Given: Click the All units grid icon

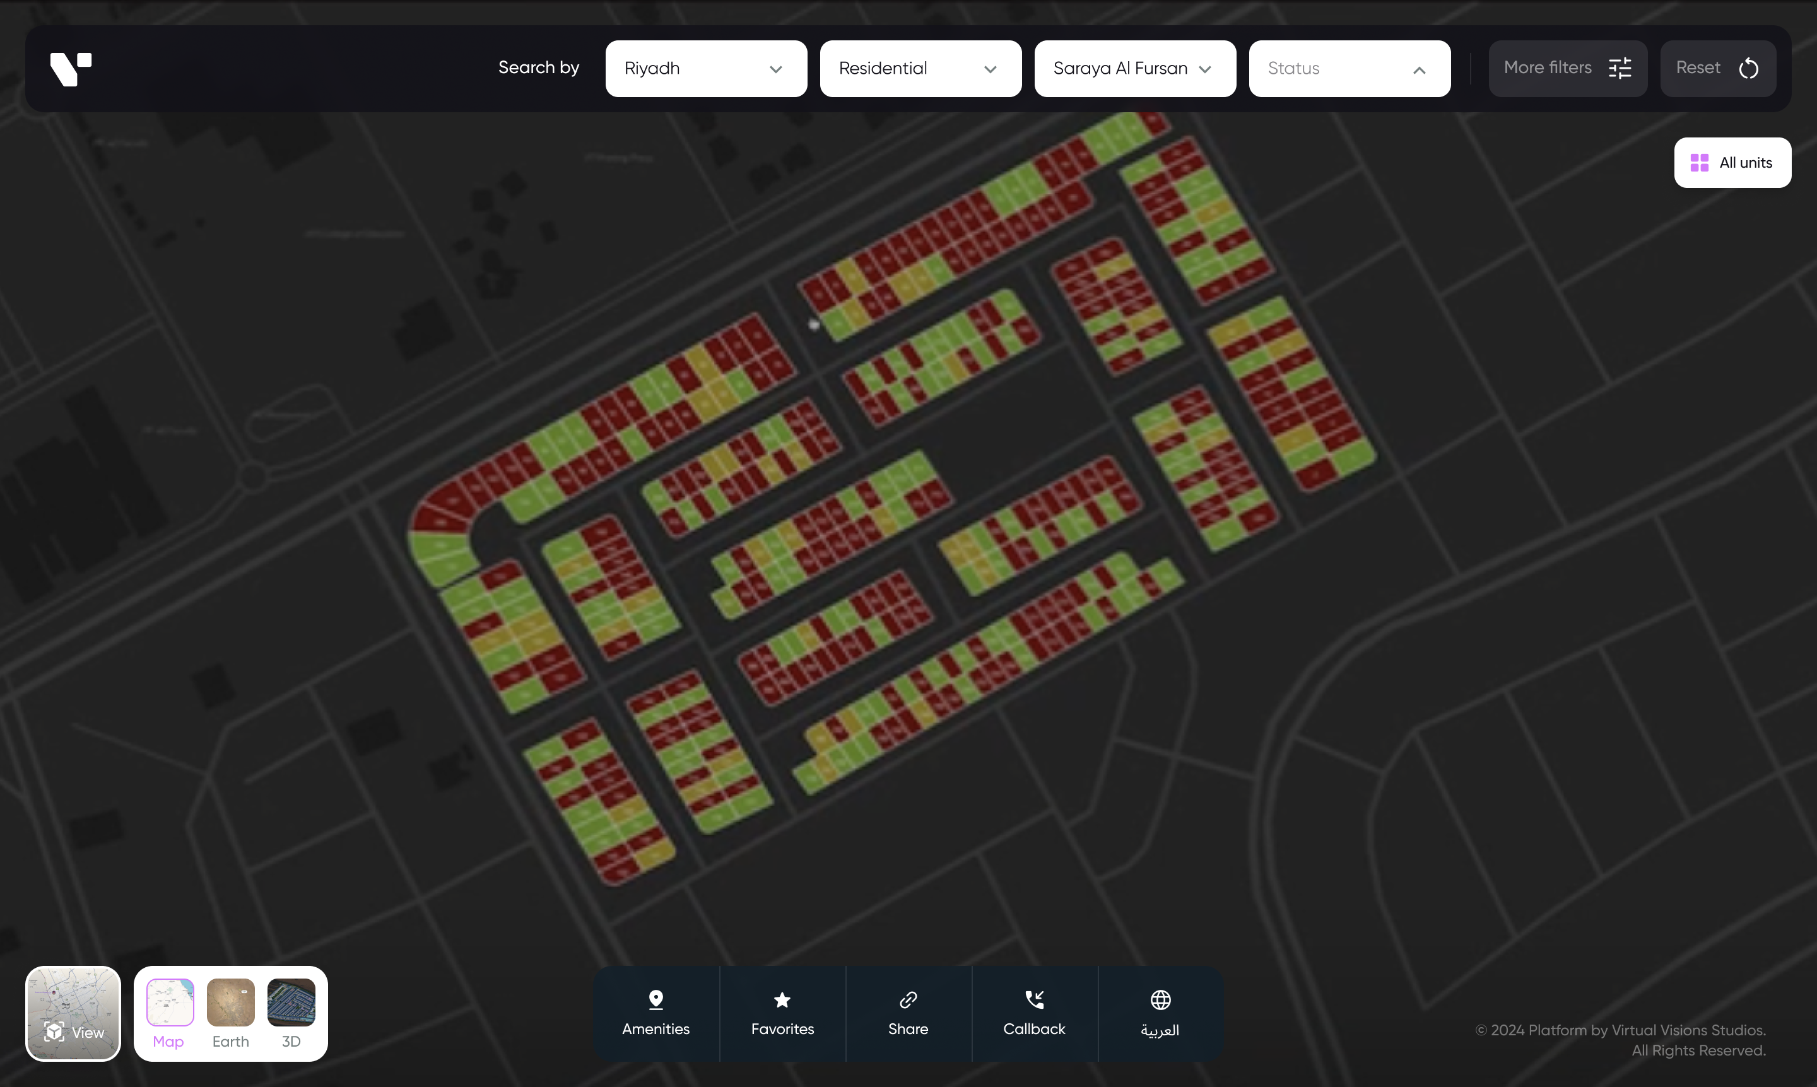Looking at the screenshot, I should click(x=1699, y=163).
